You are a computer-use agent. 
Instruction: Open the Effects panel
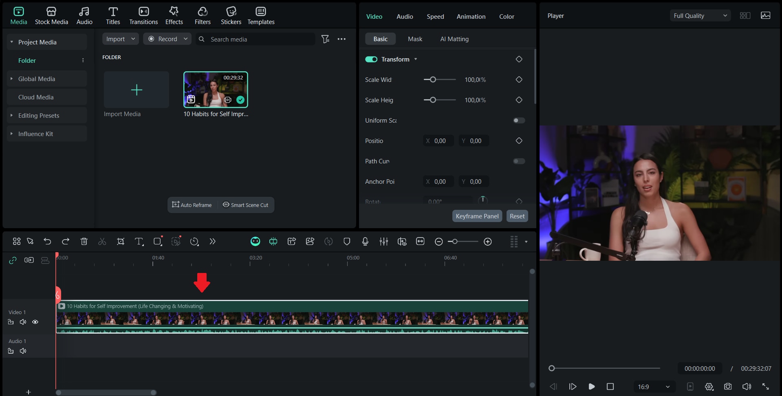[x=174, y=15]
